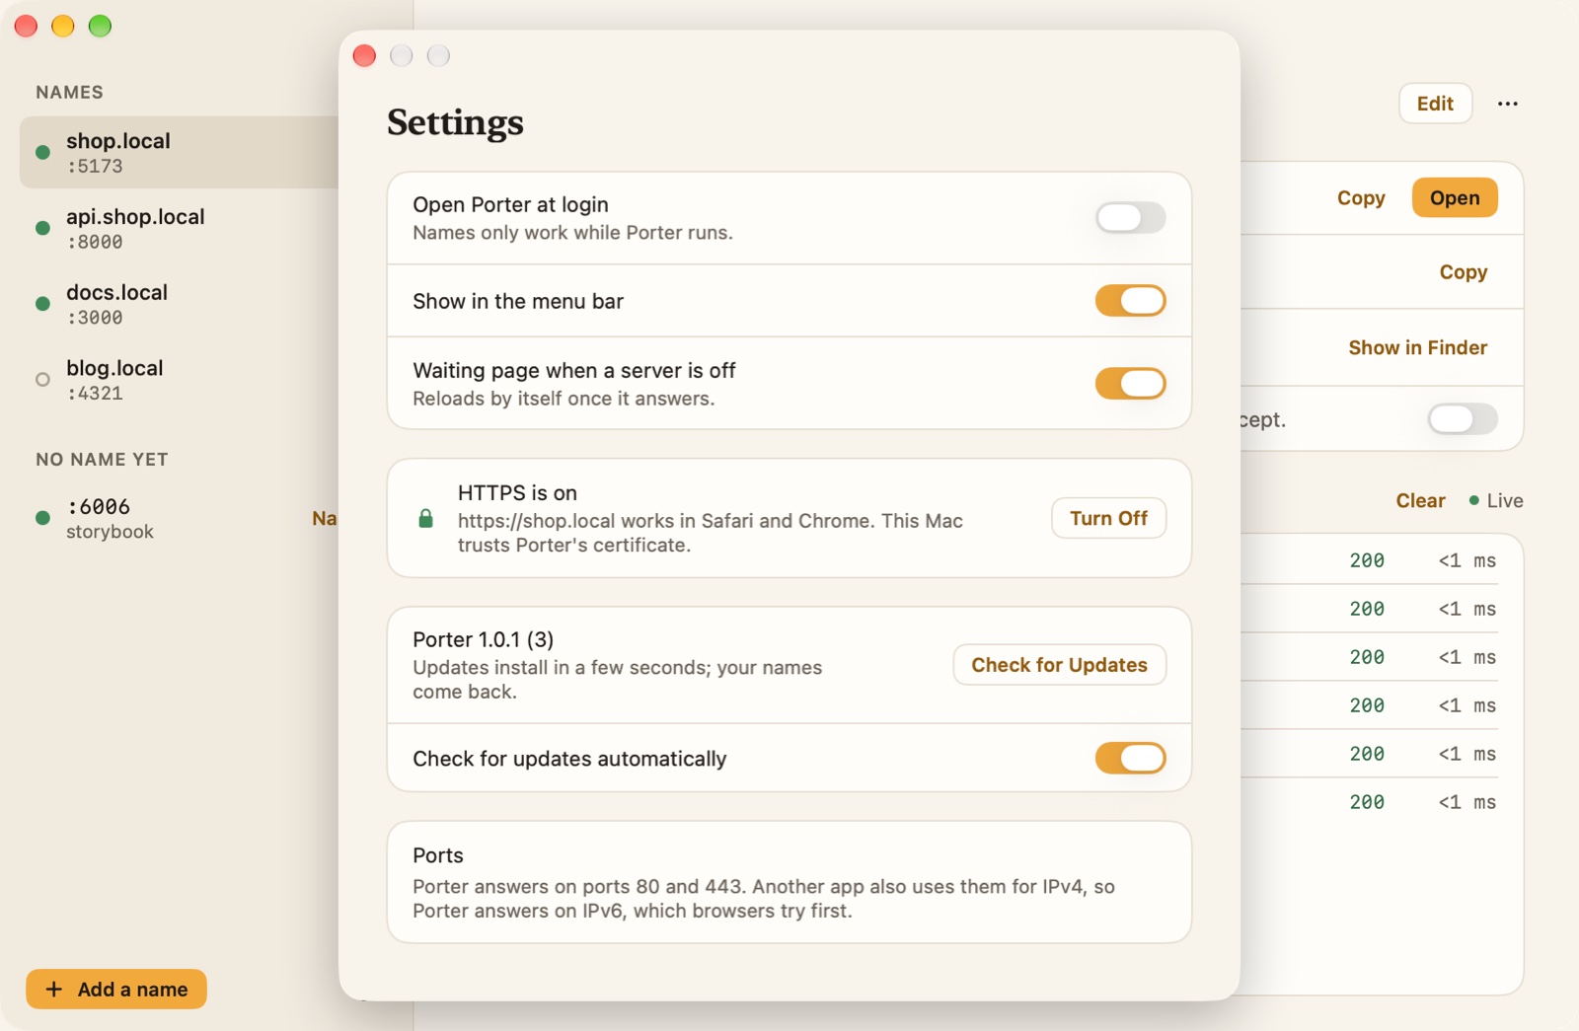Enable Open Porter at login
The width and height of the screenshot is (1579, 1031).
(x=1130, y=217)
